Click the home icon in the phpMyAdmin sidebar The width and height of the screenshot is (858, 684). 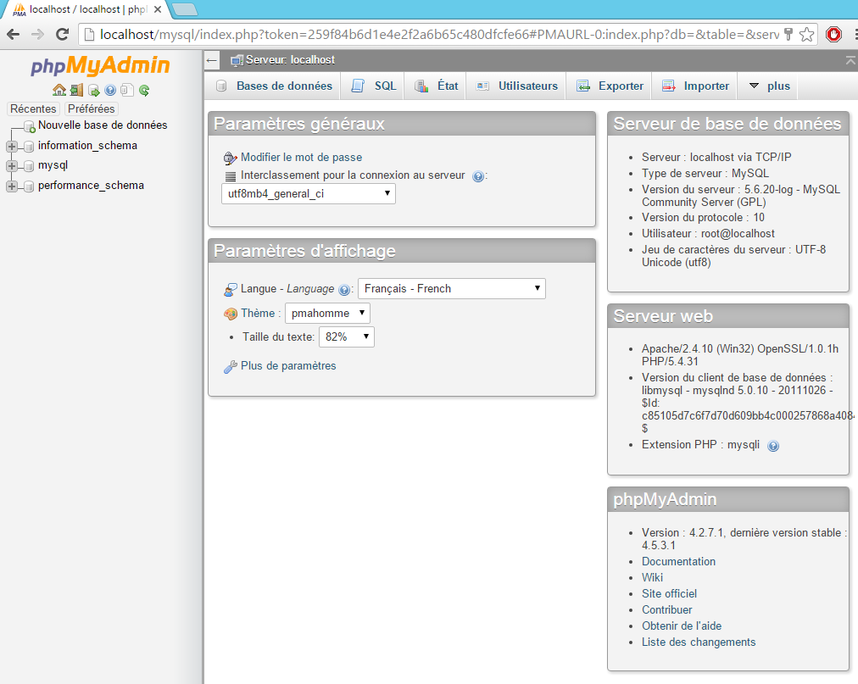(x=59, y=90)
